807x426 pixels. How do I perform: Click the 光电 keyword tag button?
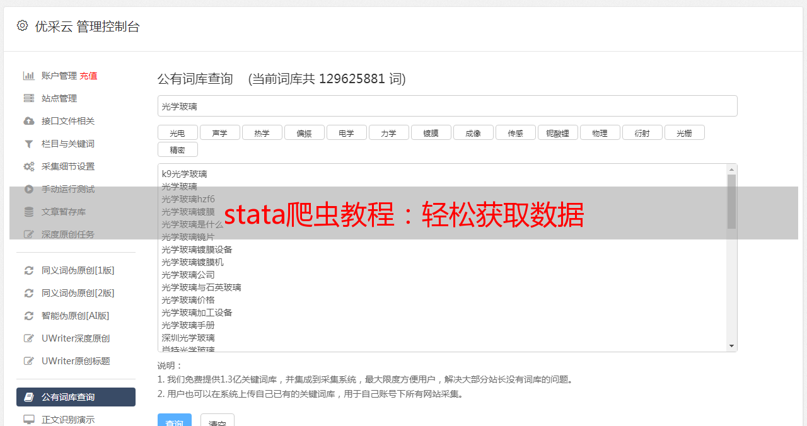177,132
